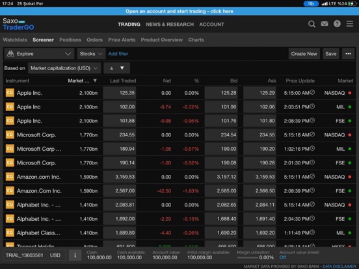Viewport: 359px width, 269px height.
Task: Click the clock icon beside 2:03:51 PM
Action: tap(312, 107)
